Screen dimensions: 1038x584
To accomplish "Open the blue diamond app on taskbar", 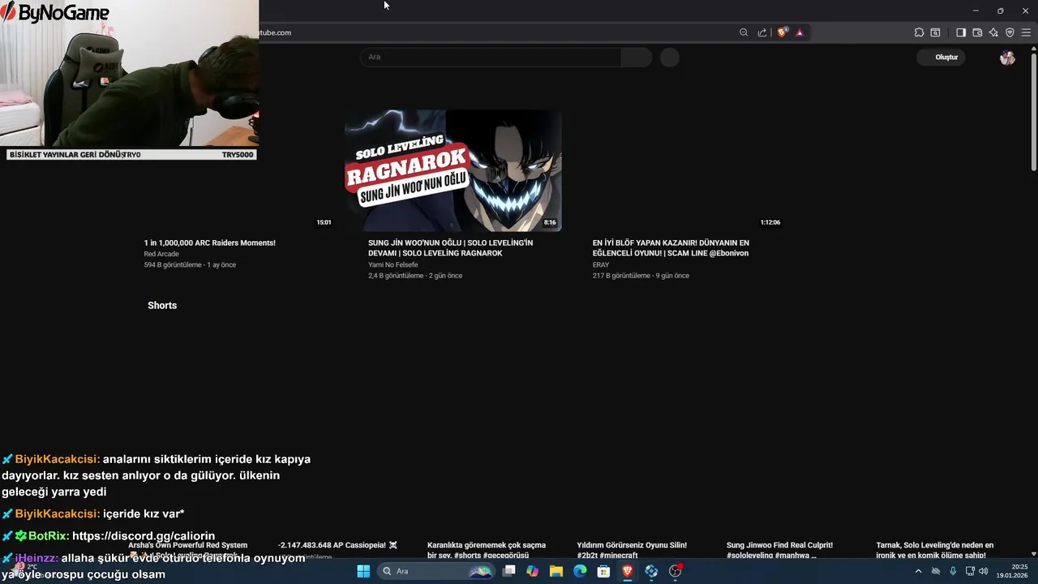I will [651, 571].
